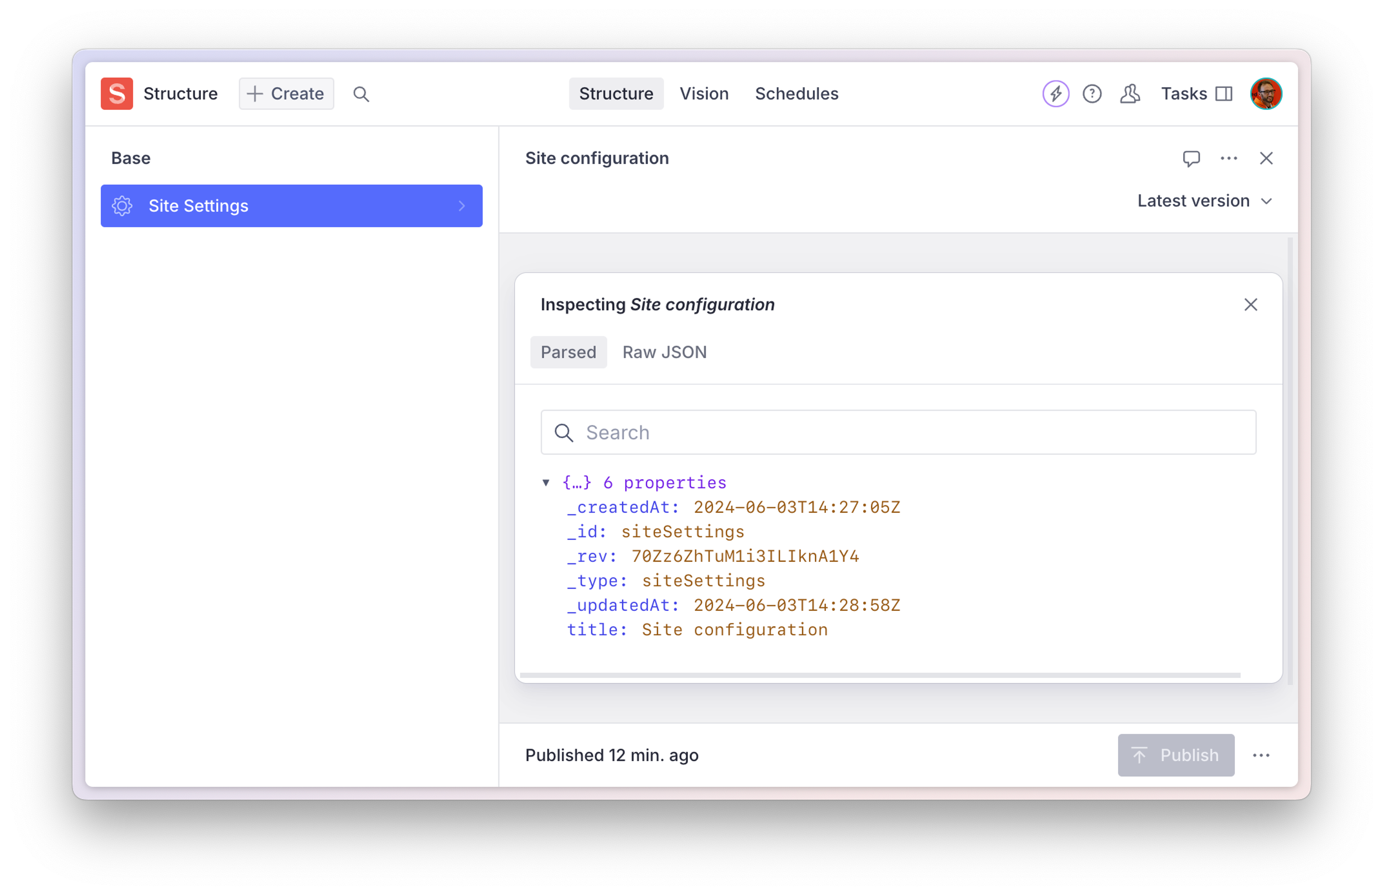Open the Latest version dropdown
The height and width of the screenshot is (895, 1383).
1205,201
